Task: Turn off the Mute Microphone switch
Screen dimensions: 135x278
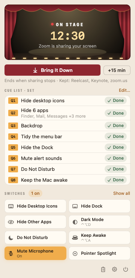Action: pos(35,253)
